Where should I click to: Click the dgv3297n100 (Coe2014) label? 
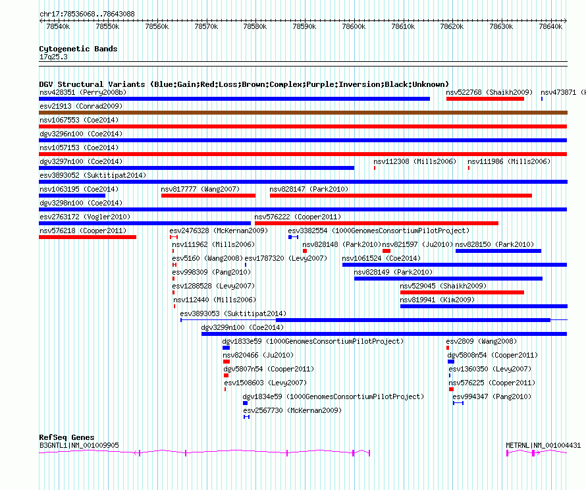81,161
